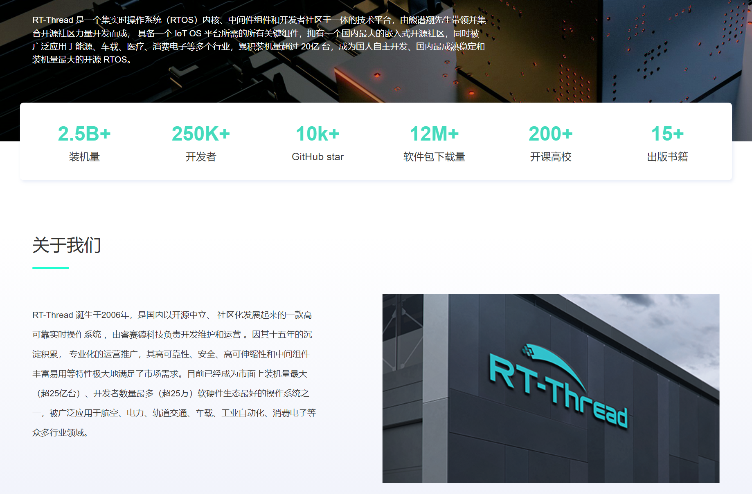The width and height of the screenshot is (752, 494).
Task: Click the 10k+ statistic
Action: click(317, 134)
